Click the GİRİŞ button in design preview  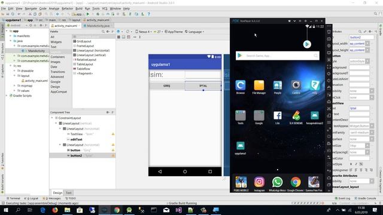(x=167, y=86)
